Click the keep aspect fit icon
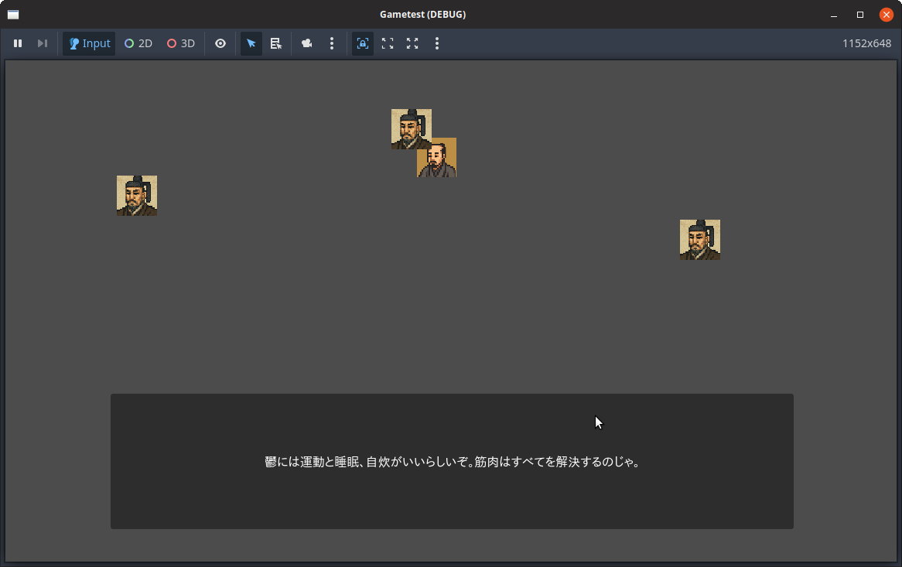 [x=388, y=43]
